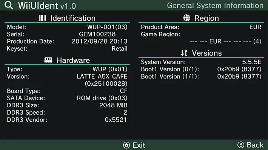
Task: Click the serial number GEM100238
Action: coord(97,34)
